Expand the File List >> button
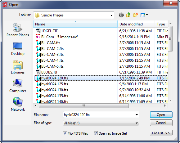The width and height of the screenshot is (180, 143). [161, 133]
